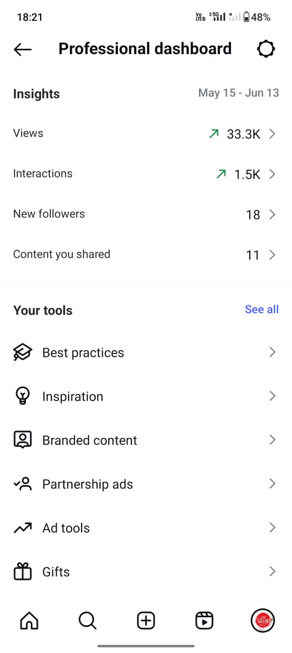Tap the Partnership ads person icon
The height and width of the screenshot is (653, 292).
click(x=23, y=484)
